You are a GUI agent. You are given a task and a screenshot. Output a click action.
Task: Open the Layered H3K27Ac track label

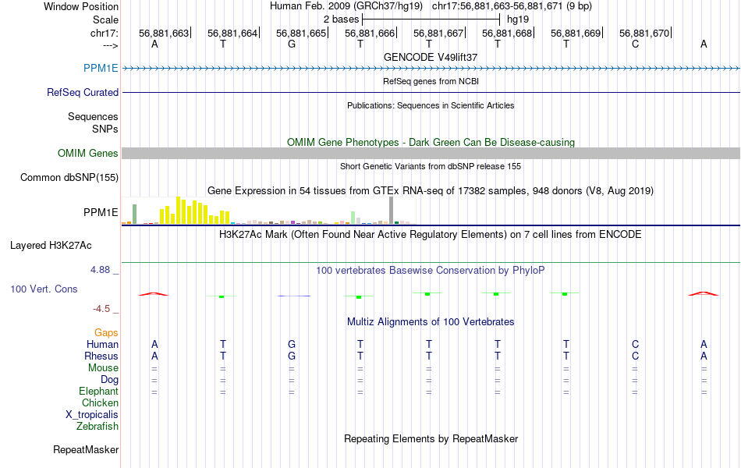(51, 246)
